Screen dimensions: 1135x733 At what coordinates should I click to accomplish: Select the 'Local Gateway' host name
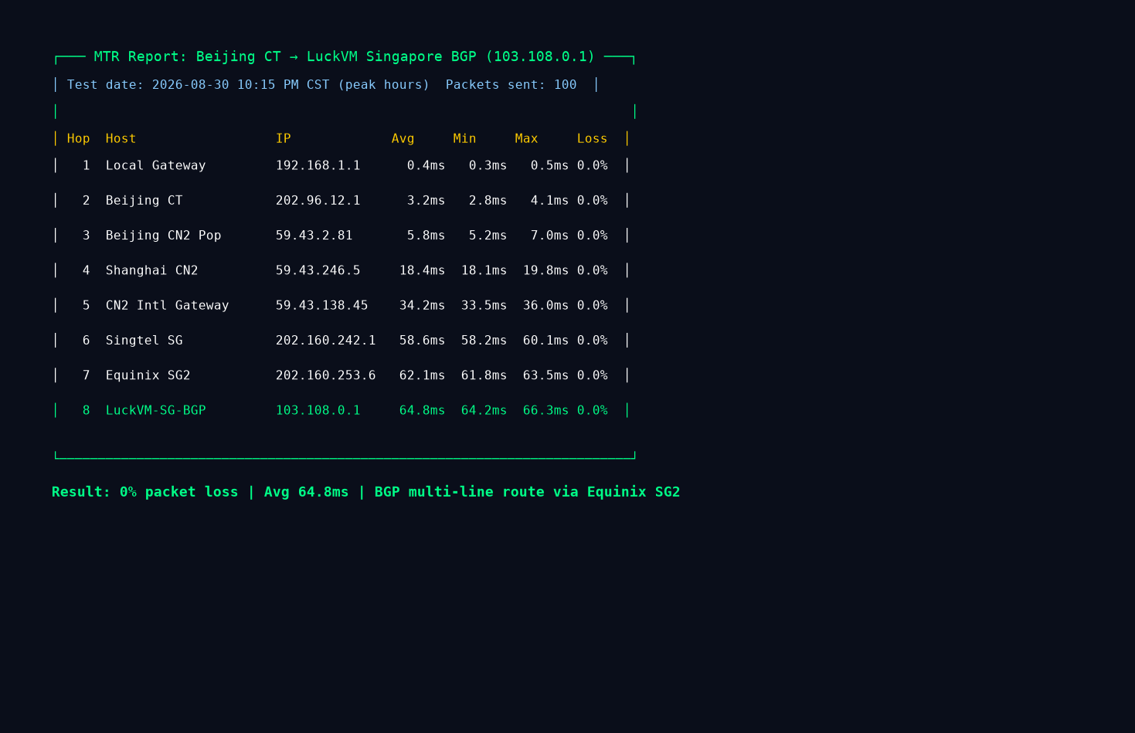(x=156, y=166)
